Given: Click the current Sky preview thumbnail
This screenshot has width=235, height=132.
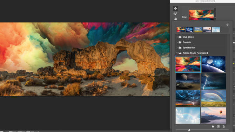Looking at the screenshot, I should tap(201, 15).
